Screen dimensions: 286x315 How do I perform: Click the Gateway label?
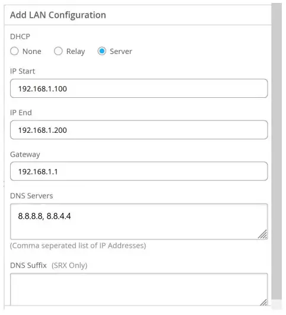coord(25,154)
